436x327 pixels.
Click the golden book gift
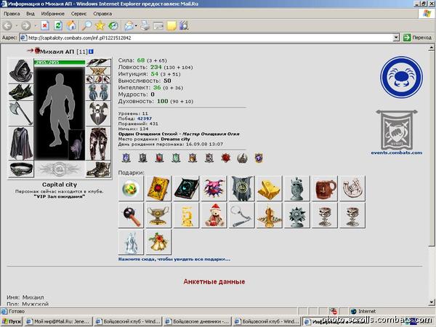pos(158,188)
